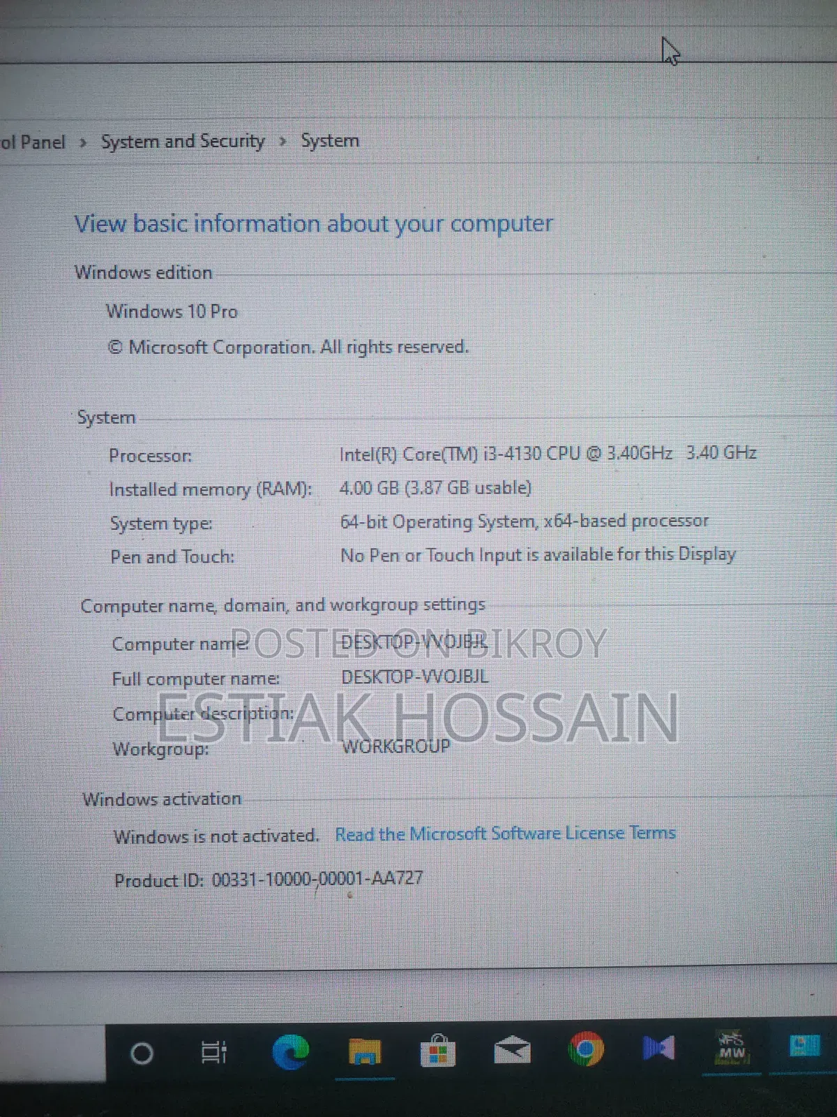Screen dimensions: 837x1117
Task: Click 'Computer name, domain, and workgroup settings' header
Action: 282,605
